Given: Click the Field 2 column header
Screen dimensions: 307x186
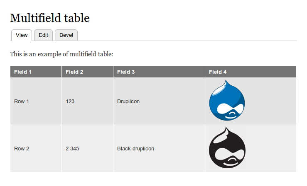Looking at the screenshot, I should click(x=88, y=72).
